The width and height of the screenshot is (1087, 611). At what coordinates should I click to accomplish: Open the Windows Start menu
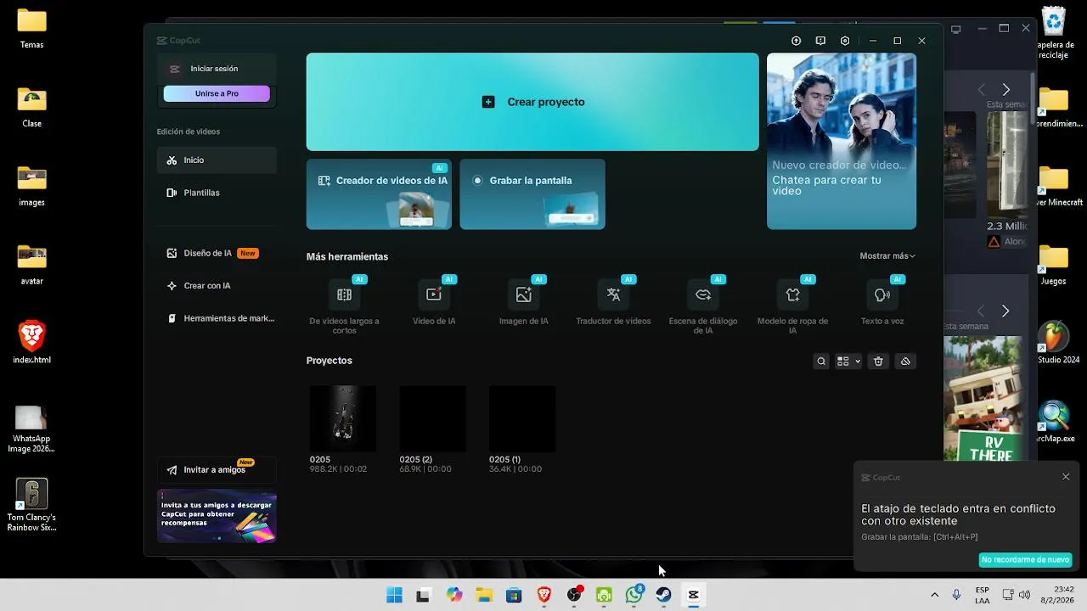tap(394, 595)
